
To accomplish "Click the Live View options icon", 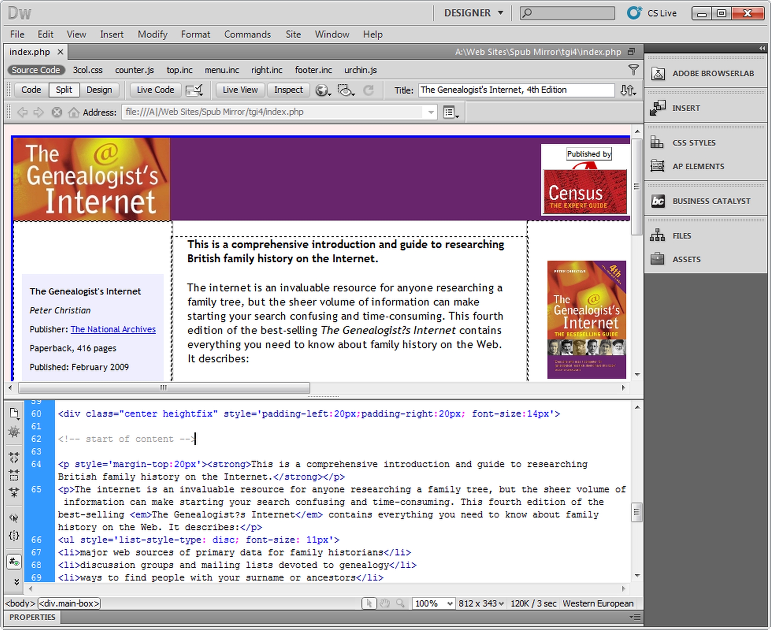I will pyautogui.click(x=451, y=112).
